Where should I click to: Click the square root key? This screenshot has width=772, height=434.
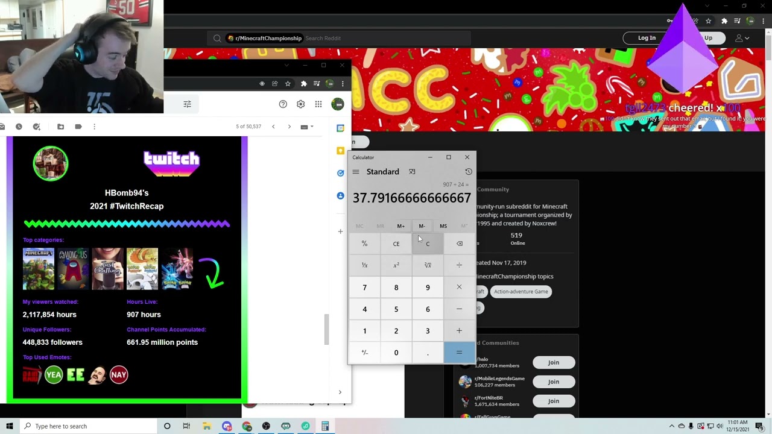point(428,265)
